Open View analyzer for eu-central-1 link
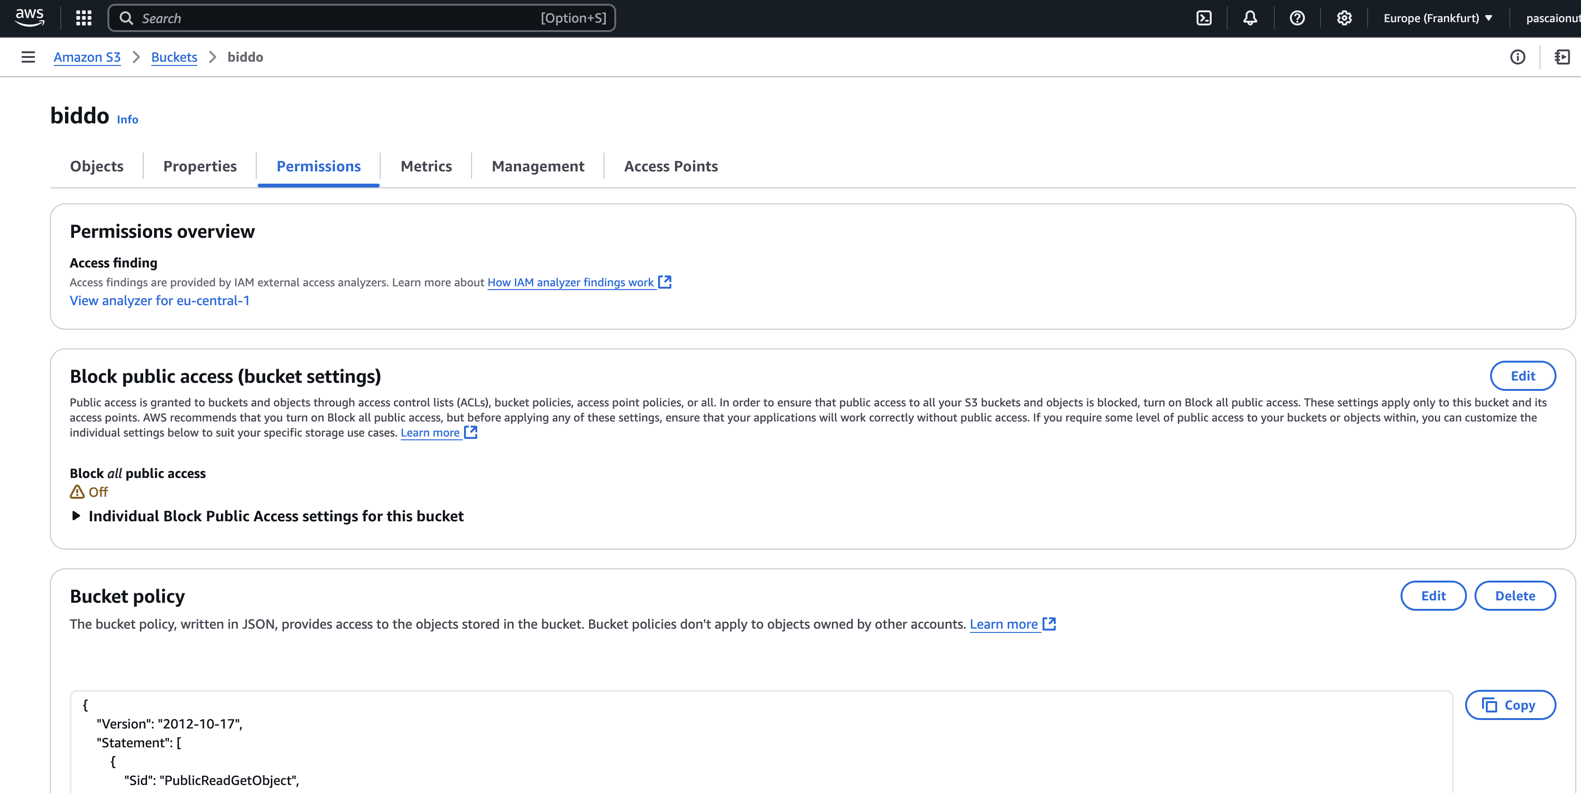The height and width of the screenshot is (793, 1581). pos(160,300)
